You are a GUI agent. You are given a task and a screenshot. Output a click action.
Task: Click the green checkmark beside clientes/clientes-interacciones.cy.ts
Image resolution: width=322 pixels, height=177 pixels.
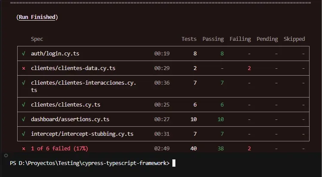point(24,83)
